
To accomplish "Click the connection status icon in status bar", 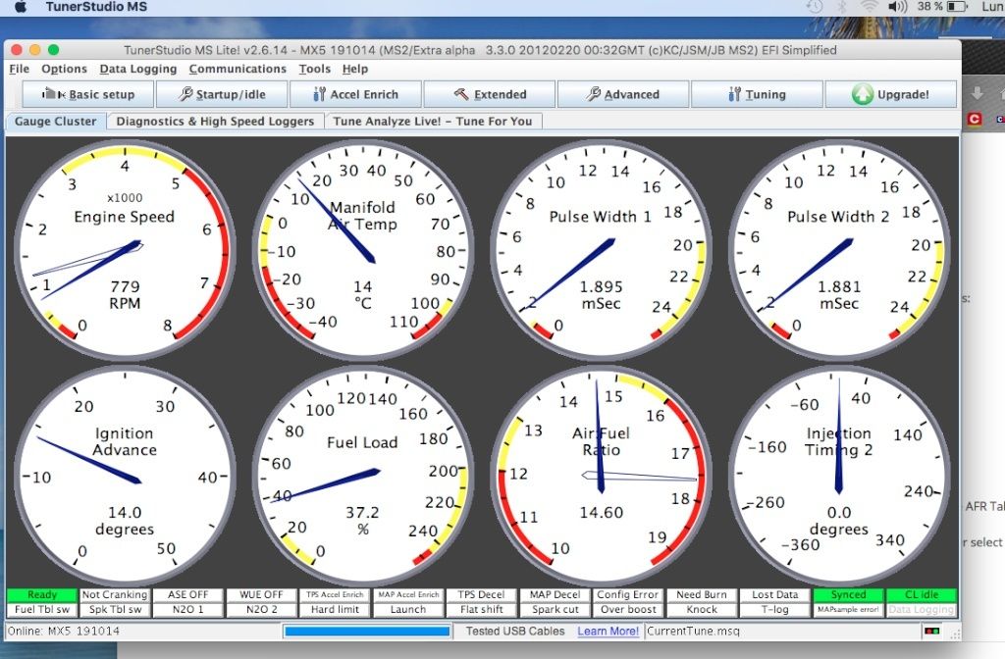I will (932, 632).
